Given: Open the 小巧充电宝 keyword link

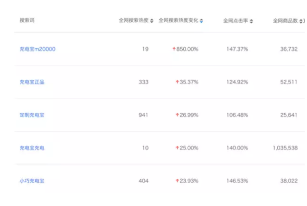Looking at the screenshot, I should tap(32, 181).
